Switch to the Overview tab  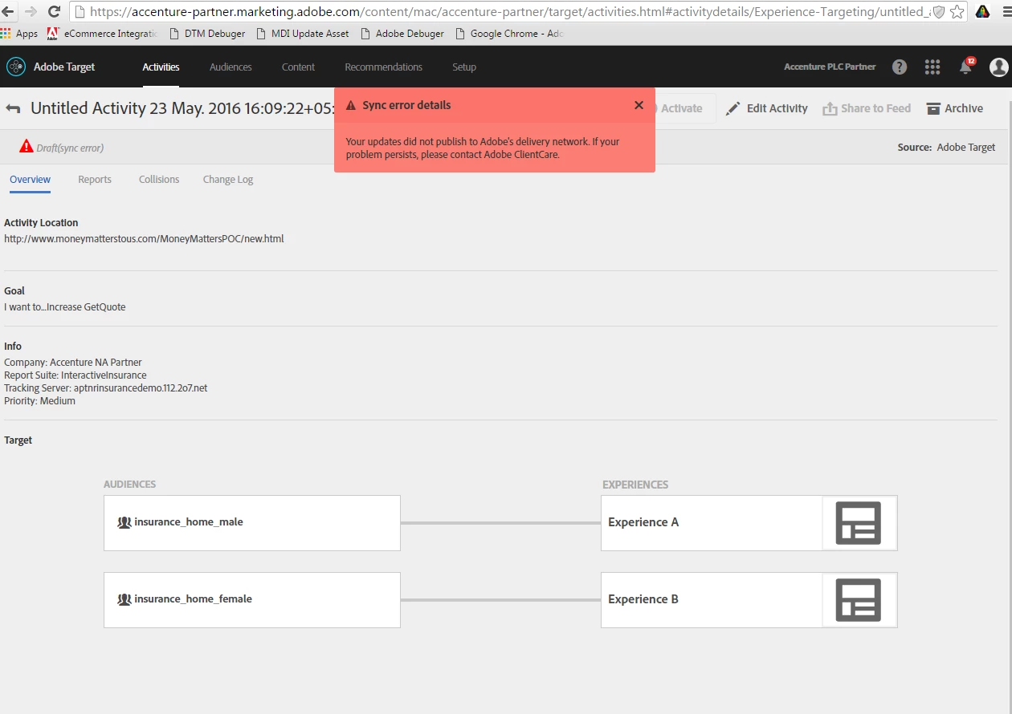click(x=31, y=180)
